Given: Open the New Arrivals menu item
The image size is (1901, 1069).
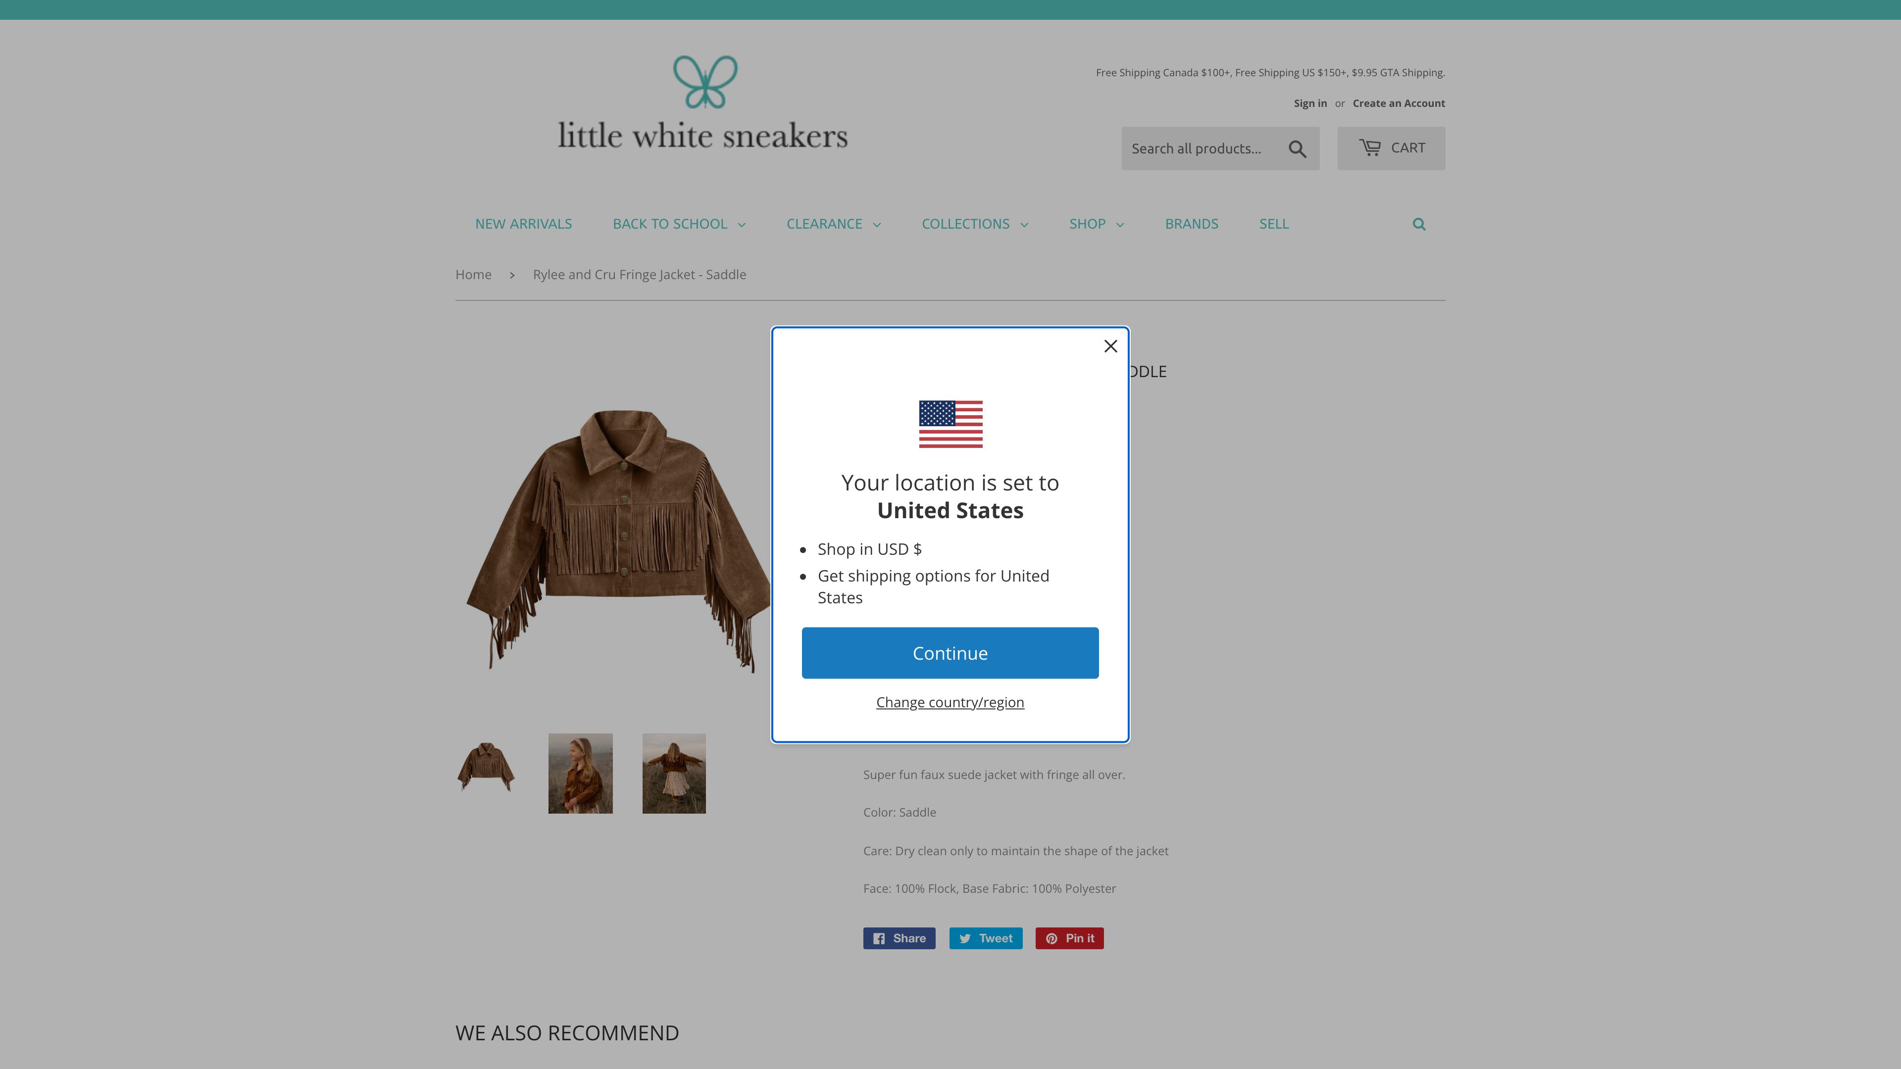Looking at the screenshot, I should tap(523, 224).
